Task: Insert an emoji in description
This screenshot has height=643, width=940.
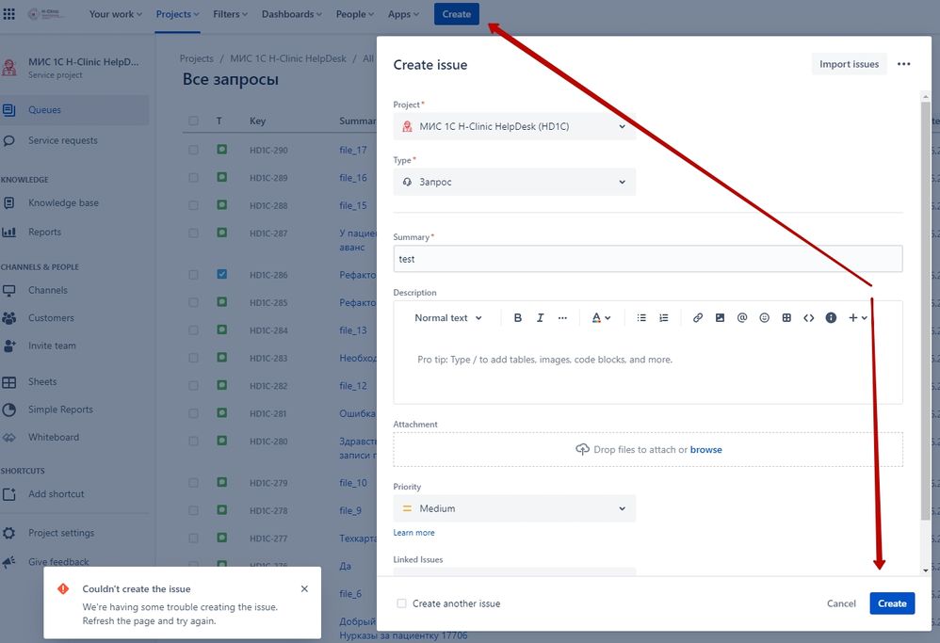Action: coord(765,317)
